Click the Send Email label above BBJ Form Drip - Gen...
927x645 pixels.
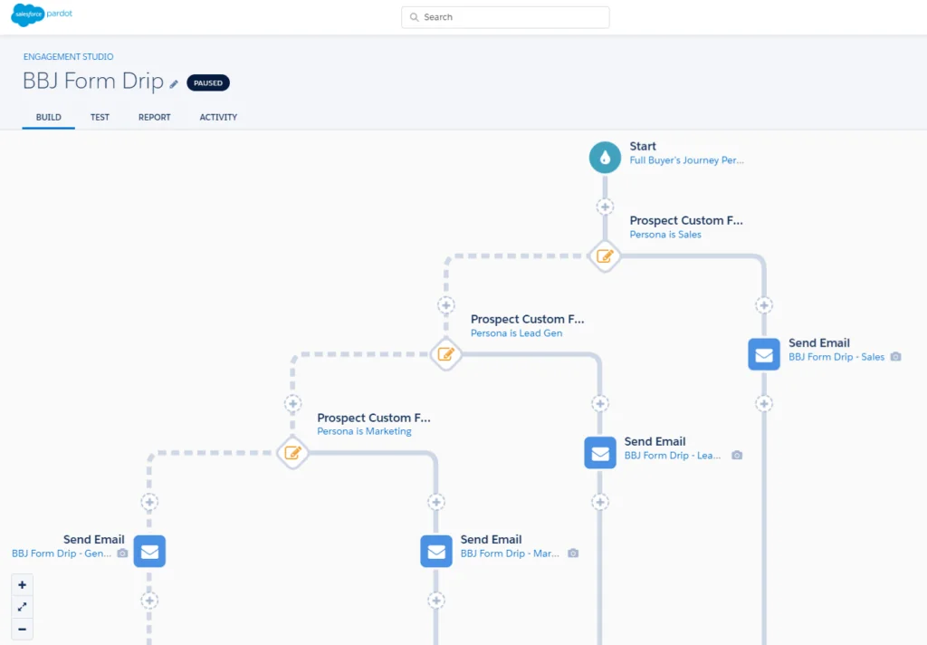coord(94,540)
